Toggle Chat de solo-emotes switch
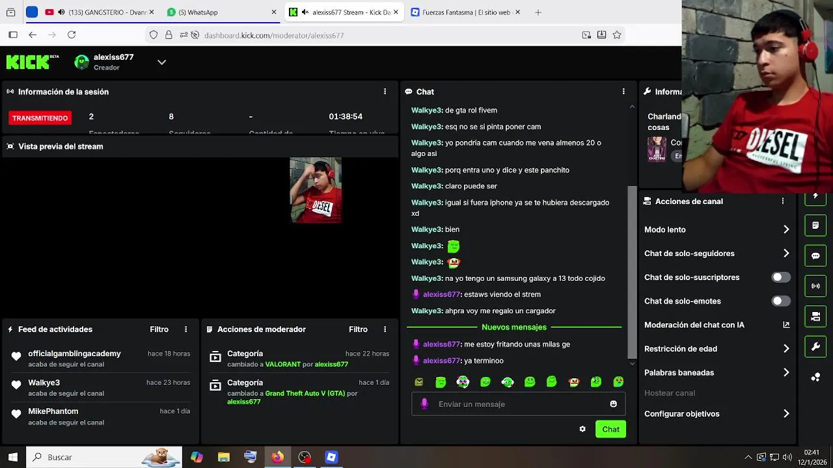Viewport: 833px width, 468px height. (x=781, y=301)
